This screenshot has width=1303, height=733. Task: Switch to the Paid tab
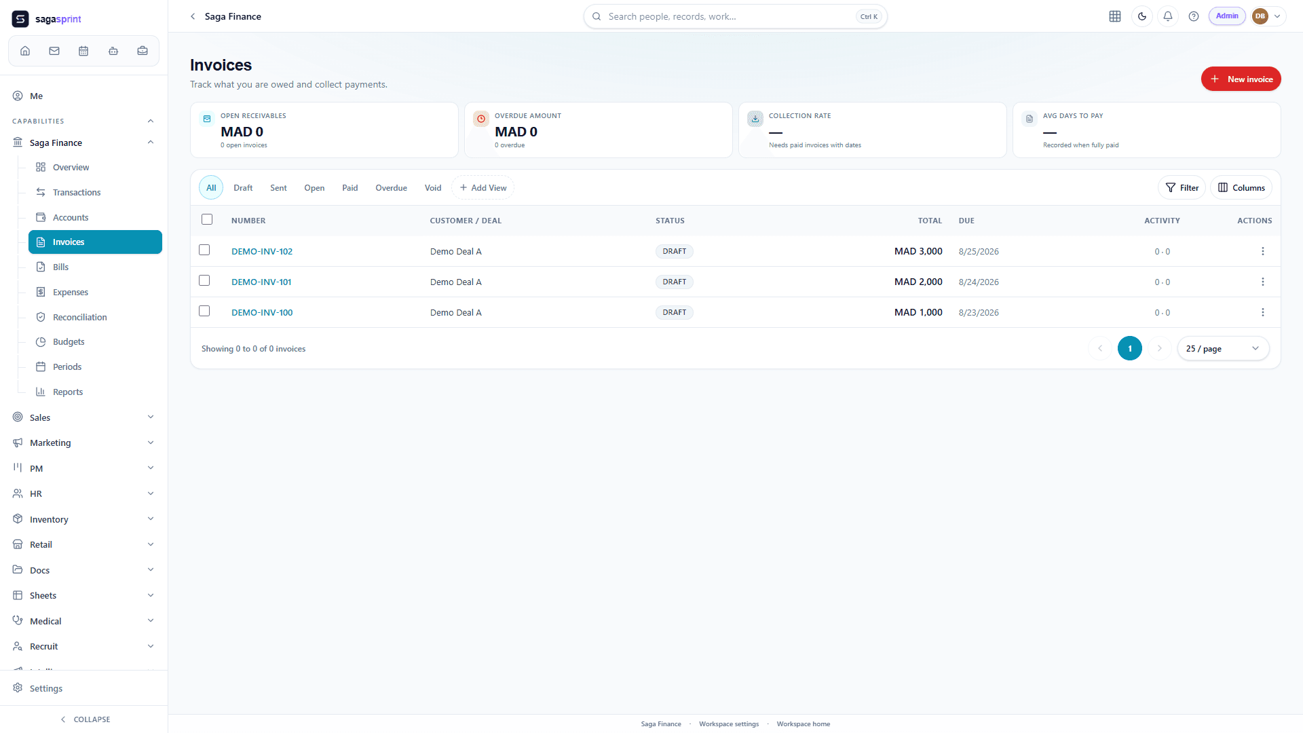tap(350, 188)
